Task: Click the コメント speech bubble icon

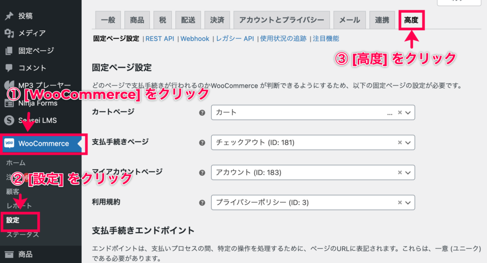Action: point(9,67)
